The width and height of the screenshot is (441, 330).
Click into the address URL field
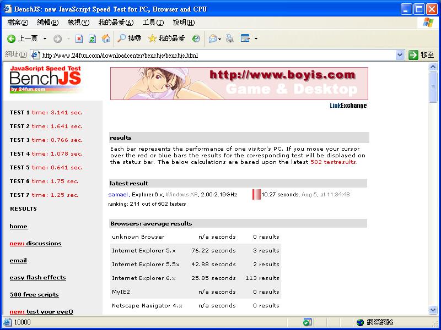point(218,56)
